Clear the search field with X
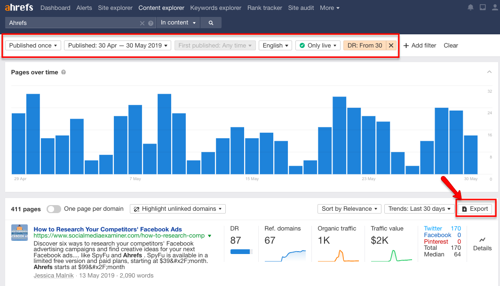This screenshot has width=500, height=286. click(x=142, y=23)
